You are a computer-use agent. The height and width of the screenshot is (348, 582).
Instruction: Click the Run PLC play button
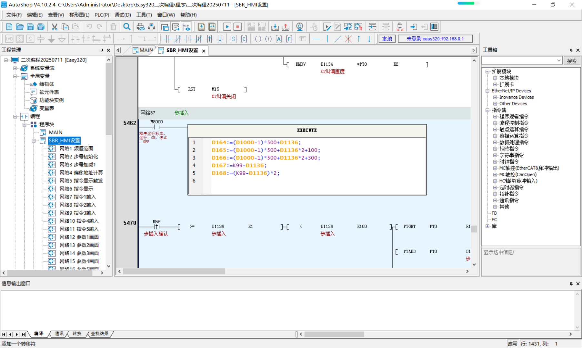point(227,27)
